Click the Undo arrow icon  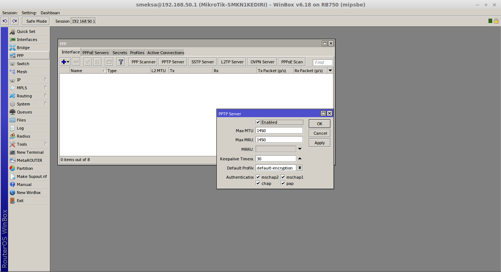point(5,21)
